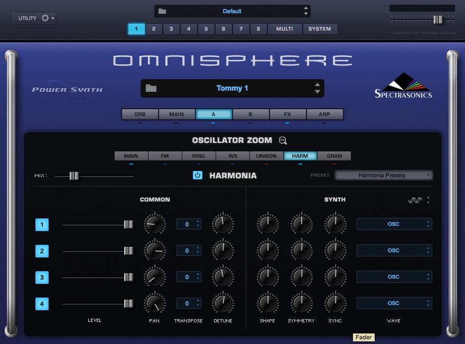Open oscillator 4 wave OSC selector
This screenshot has height=344, width=465.
point(394,303)
